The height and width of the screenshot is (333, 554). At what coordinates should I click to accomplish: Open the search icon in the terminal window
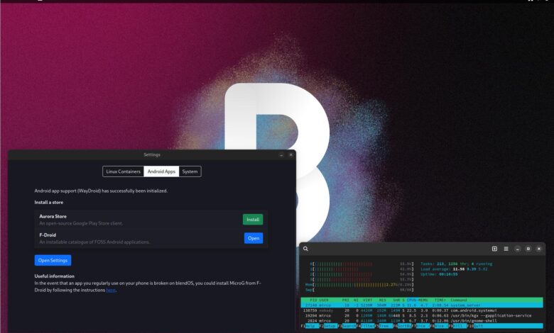point(305,249)
